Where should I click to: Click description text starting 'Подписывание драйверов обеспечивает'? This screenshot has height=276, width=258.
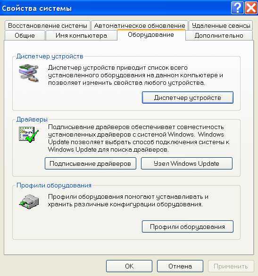coord(139,138)
